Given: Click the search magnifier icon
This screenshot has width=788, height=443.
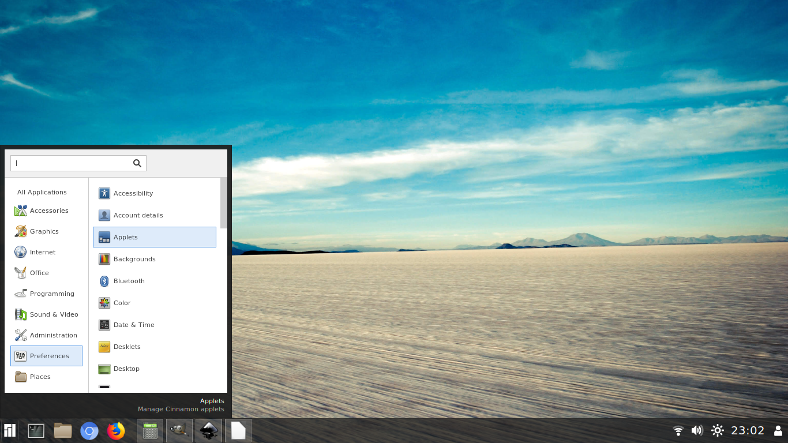Looking at the screenshot, I should click(x=137, y=163).
